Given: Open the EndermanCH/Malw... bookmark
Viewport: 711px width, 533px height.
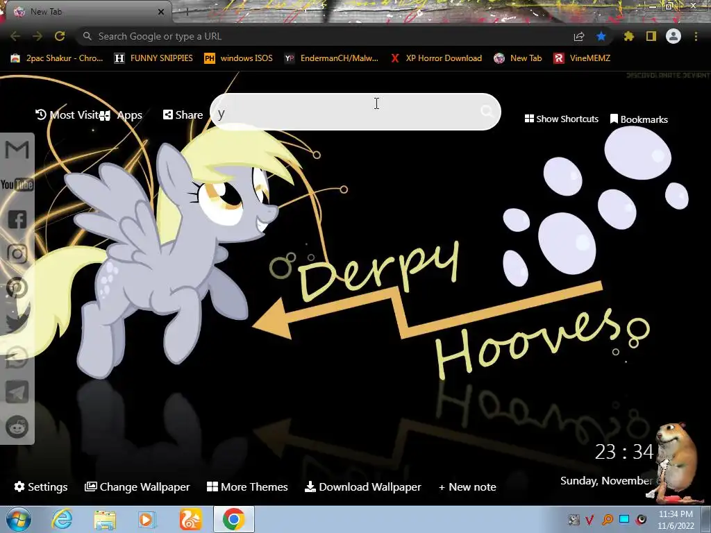Looking at the screenshot, I should click(331, 58).
